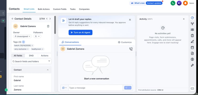Screen dimensions: 198x95
Task: Click the Search fields and folders box
Action: (x=31, y=61)
